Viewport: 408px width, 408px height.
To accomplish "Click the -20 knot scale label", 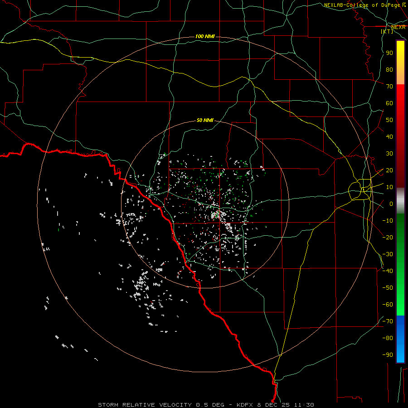I will tap(388, 237).
